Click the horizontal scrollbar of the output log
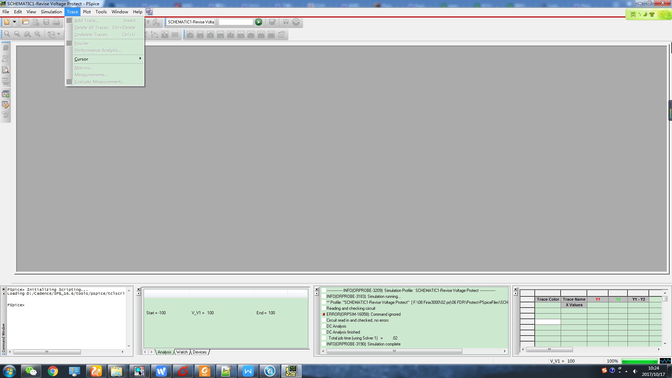Screen dimensions: 672x378 [394, 351]
